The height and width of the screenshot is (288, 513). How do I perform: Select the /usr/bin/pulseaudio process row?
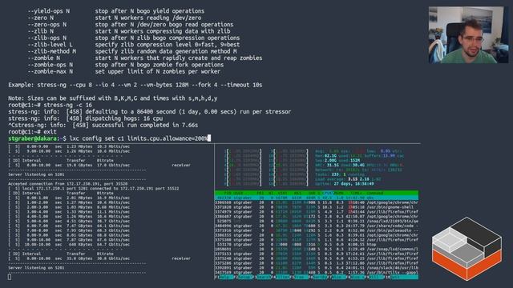point(317,230)
